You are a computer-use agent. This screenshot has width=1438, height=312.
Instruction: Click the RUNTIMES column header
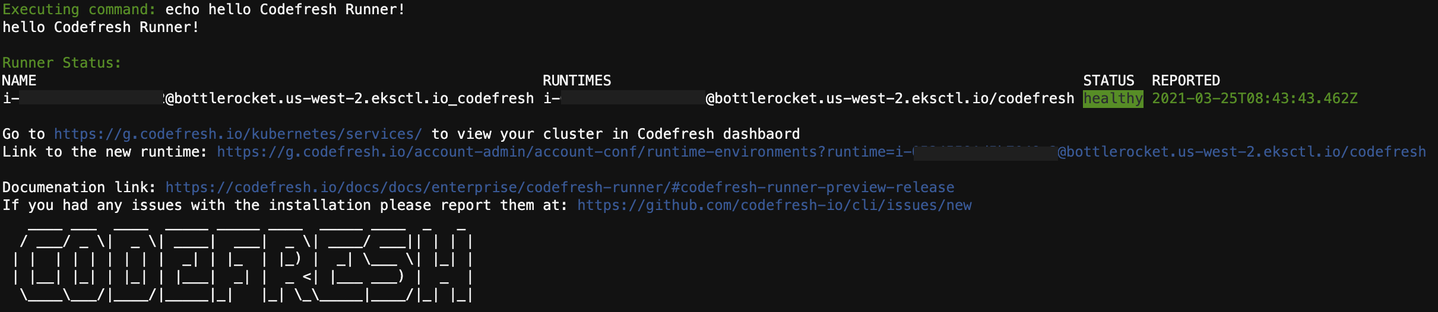click(577, 81)
